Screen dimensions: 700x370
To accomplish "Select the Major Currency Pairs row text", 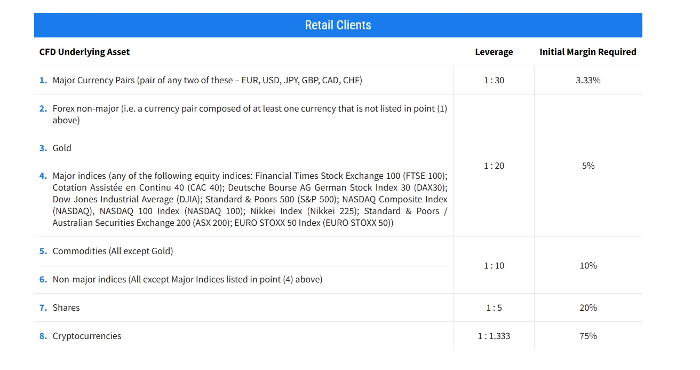I will (x=207, y=80).
